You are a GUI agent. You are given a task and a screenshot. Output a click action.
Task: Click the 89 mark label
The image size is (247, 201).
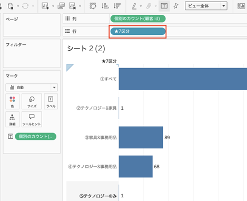tap(167, 138)
